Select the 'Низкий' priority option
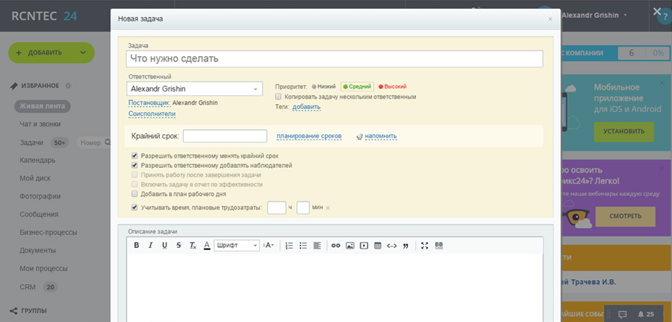 [323, 87]
